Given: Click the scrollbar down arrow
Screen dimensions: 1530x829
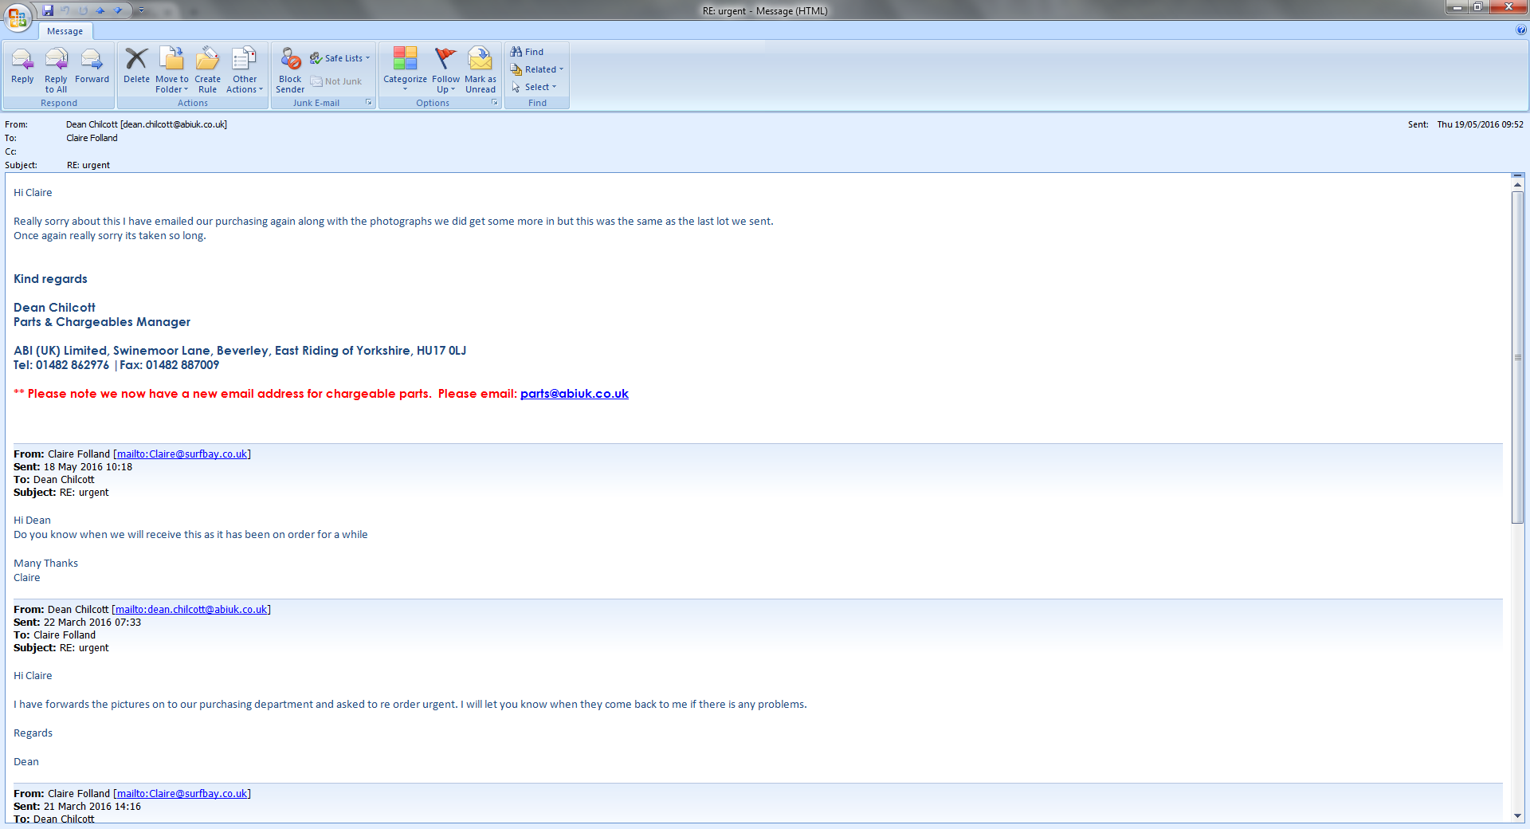Looking at the screenshot, I should [1517, 815].
